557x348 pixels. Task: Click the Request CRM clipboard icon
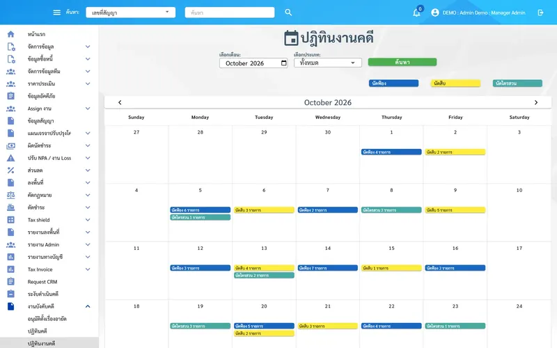coord(10,282)
